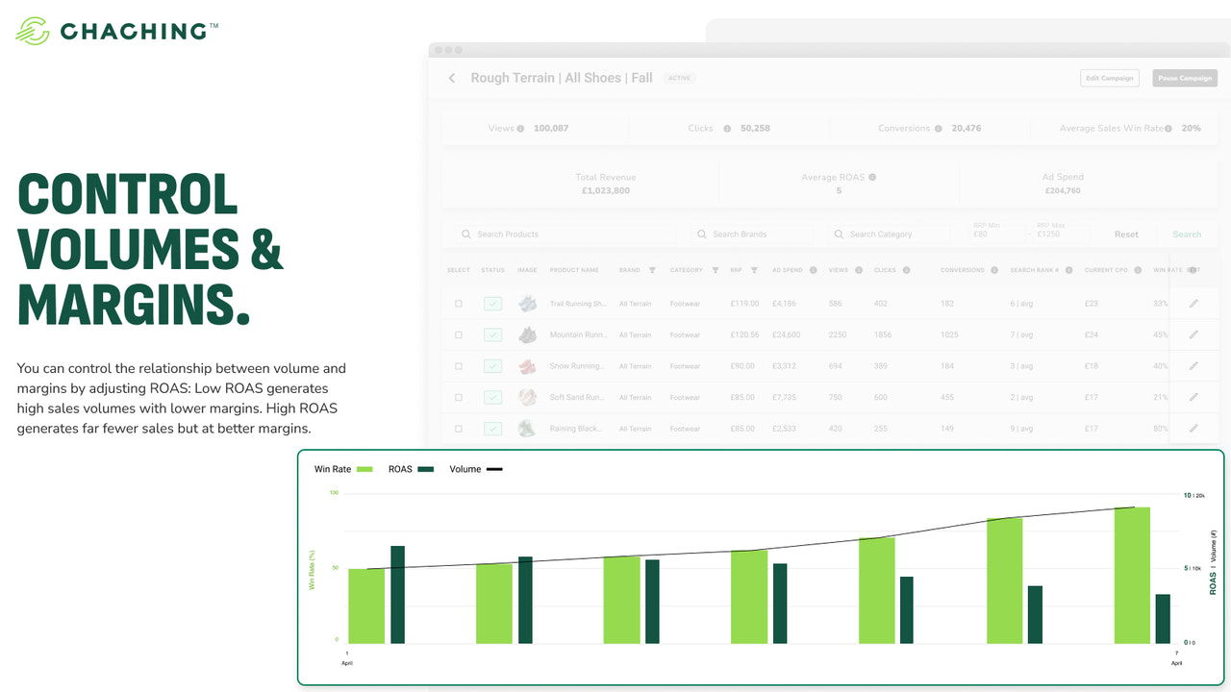Click the Search button in filter bar
This screenshot has width=1231, height=692.
[1187, 235]
